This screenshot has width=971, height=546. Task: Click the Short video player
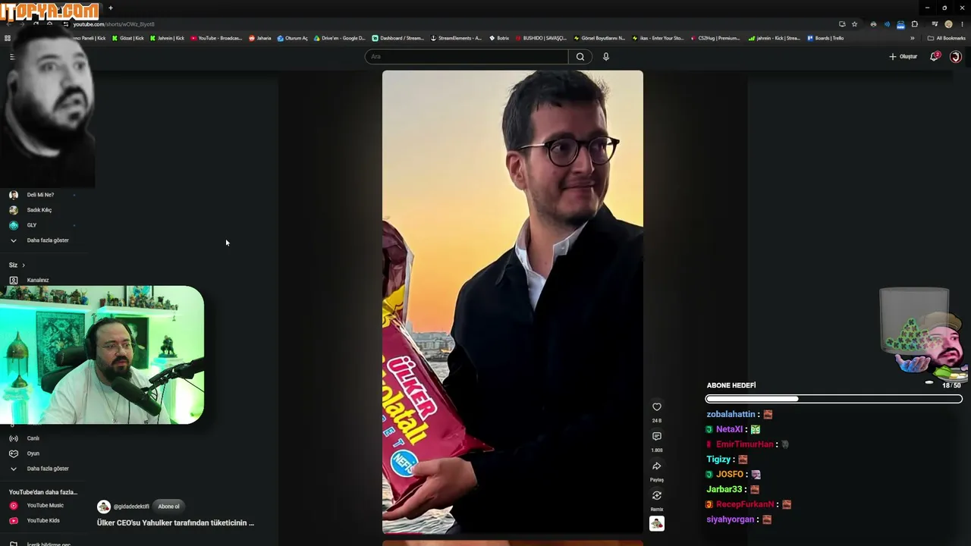pyautogui.click(x=513, y=302)
